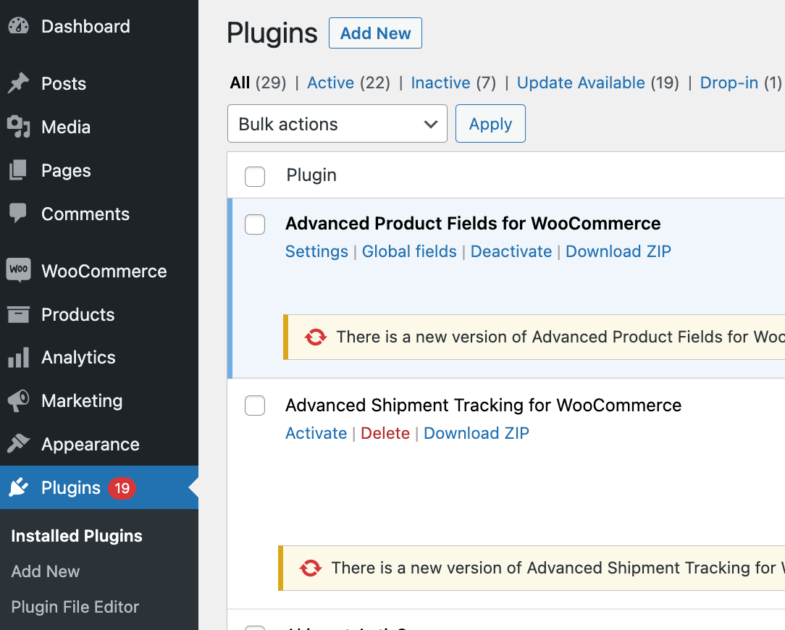Open Global fields link
Viewport: 785px width, 630px height.
click(x=410, y=251)
